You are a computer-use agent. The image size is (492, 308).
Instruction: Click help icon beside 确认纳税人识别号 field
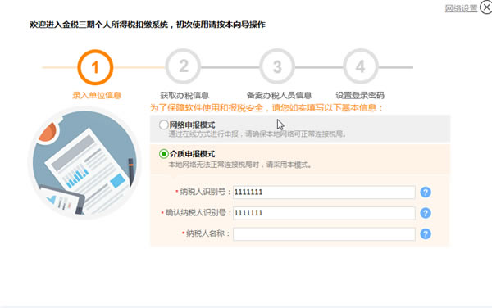pos(426,213)
